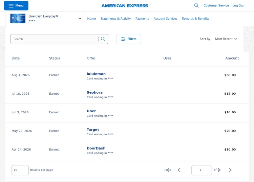254x182 pixels.
Task: Open Rewards & Benefits tab
Action: [x=195, y=19]
